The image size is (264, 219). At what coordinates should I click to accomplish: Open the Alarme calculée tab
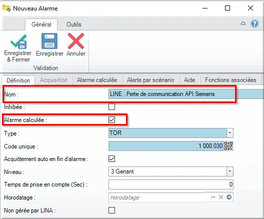97,80
